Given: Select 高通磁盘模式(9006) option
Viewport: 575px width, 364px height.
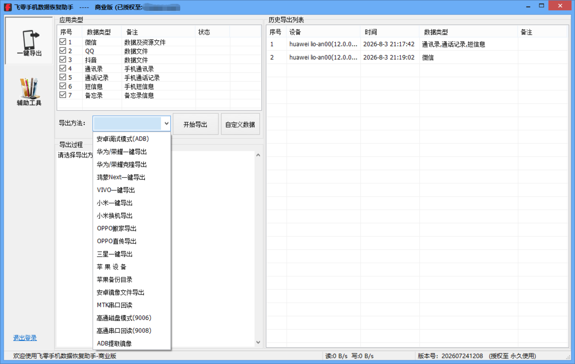Looking at the screenshot, I should point(132,318).
